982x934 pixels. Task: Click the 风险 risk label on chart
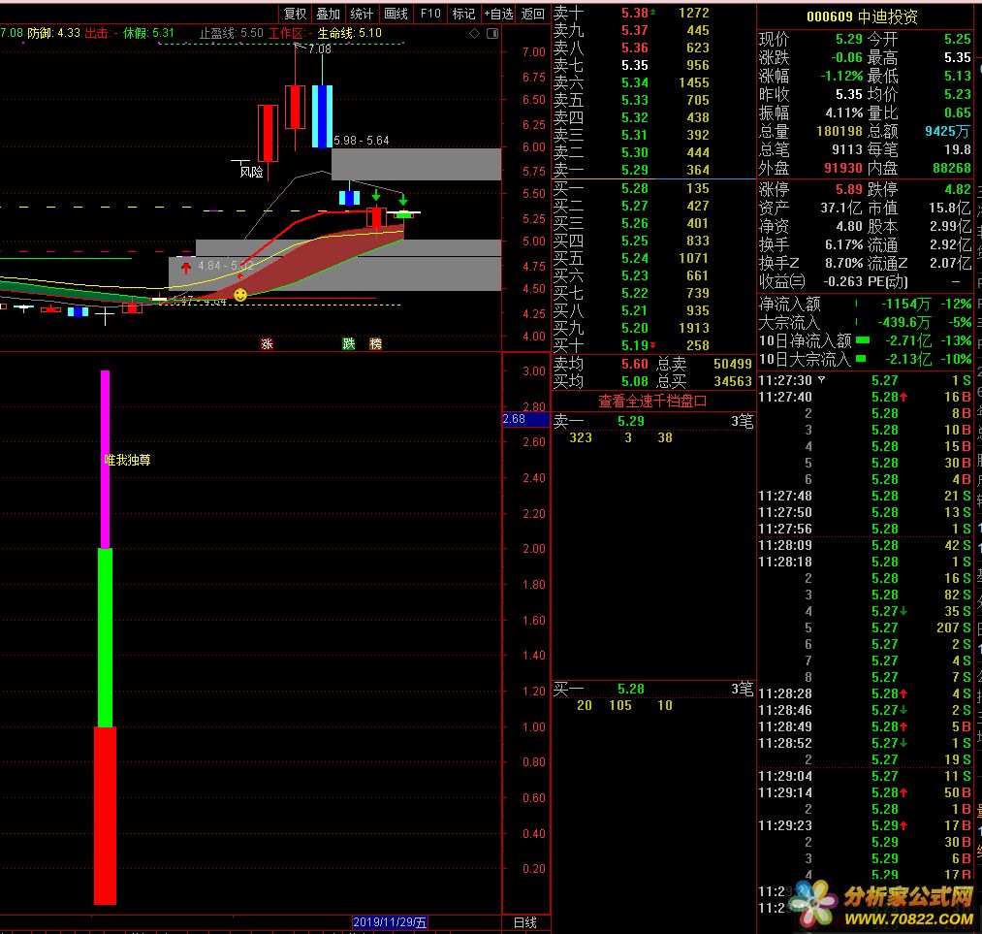point(251,172)
